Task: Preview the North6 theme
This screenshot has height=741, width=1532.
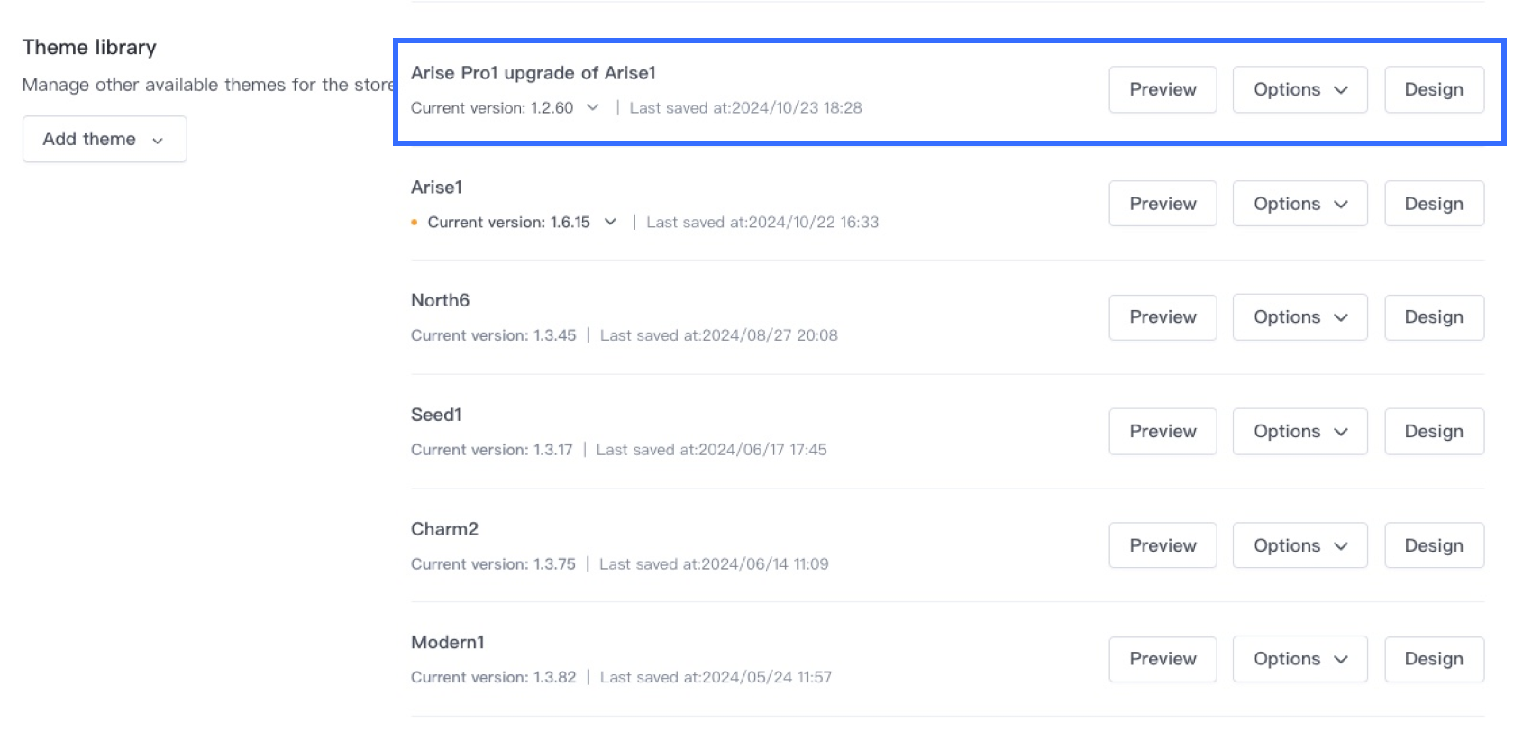Action: click(1163, 317)
